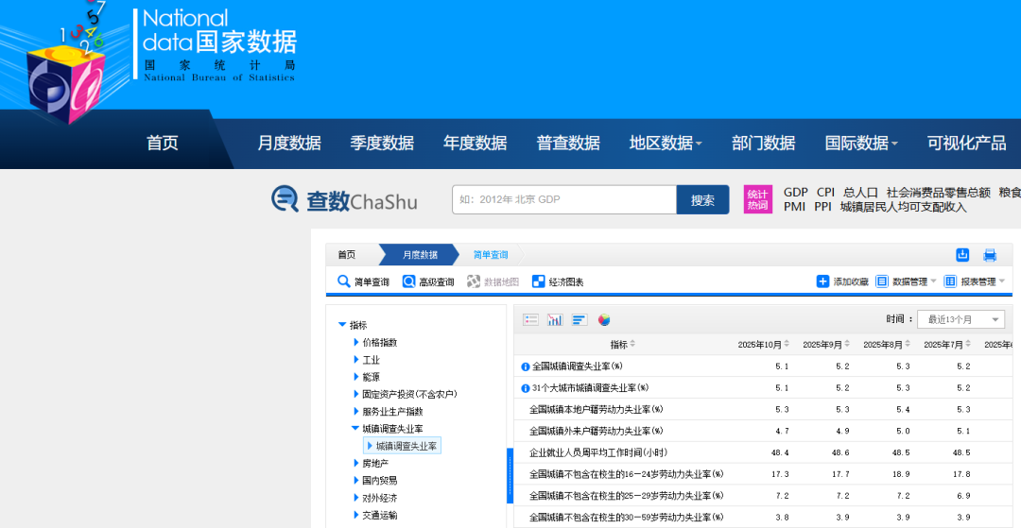This screenshot has width=1021, height=528.
Task: Select the horizontal bar chart view icon
Action: pos(580,320)
